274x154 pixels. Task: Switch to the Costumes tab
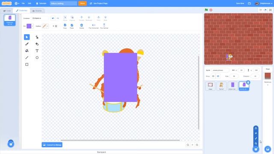click(x=21, y=11)
